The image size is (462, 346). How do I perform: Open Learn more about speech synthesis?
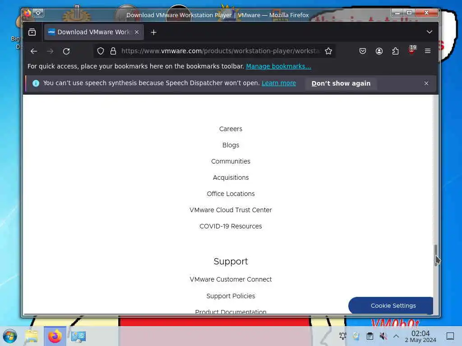point(279,83)
